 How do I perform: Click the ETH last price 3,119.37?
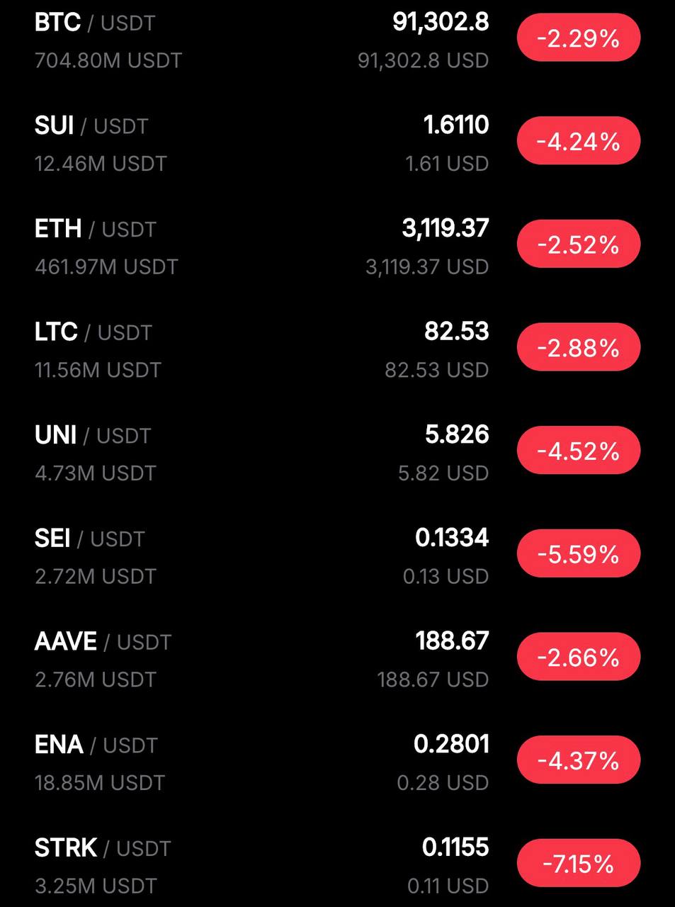(x=445, y=229)
